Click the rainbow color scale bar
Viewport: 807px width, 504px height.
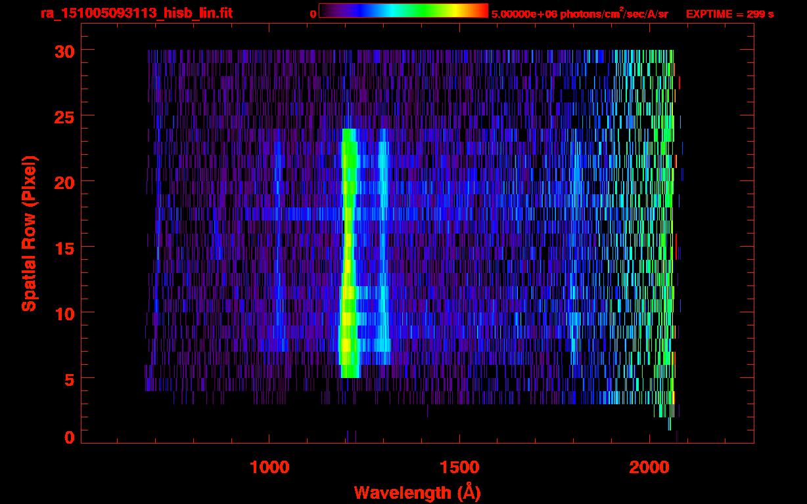(403, 11)
